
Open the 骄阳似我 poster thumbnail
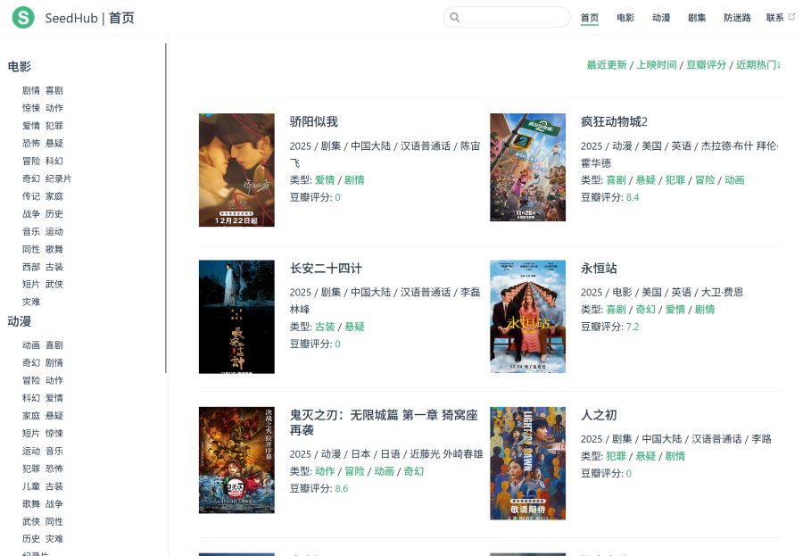[x=236, y=170]
